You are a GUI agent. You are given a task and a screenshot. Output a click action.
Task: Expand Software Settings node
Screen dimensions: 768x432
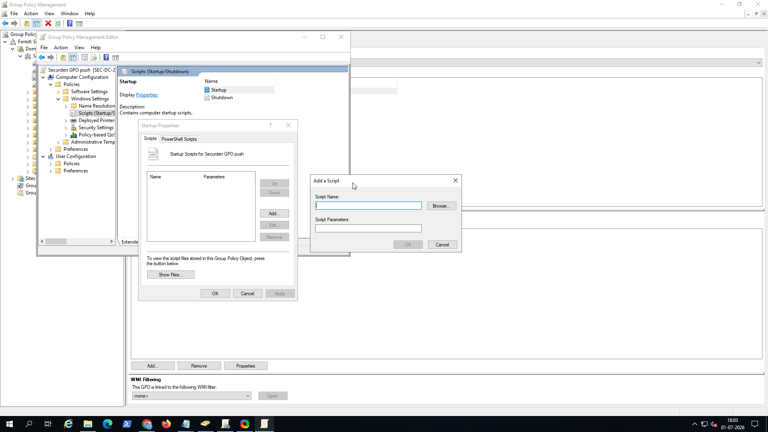tap(58, 92)
